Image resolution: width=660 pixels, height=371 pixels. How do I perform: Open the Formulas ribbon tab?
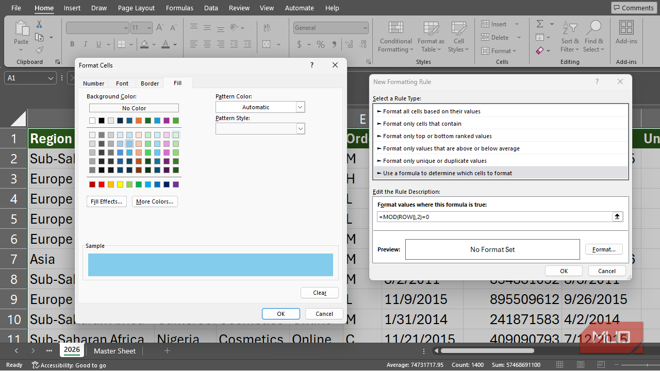pyautogui.click(x=179, y=8)
